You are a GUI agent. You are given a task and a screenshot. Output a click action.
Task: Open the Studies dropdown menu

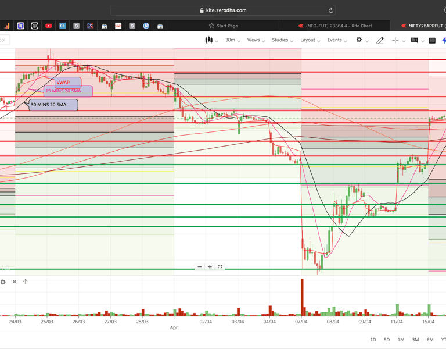pos(282,40)
